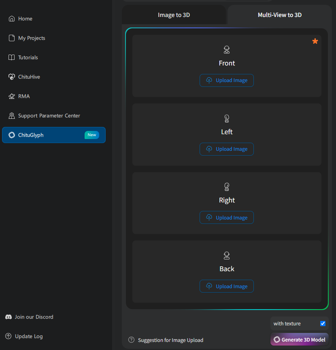This screenshot has width=336, height=350.
Task: Click the Home house icon
Action: click(12, 19)
